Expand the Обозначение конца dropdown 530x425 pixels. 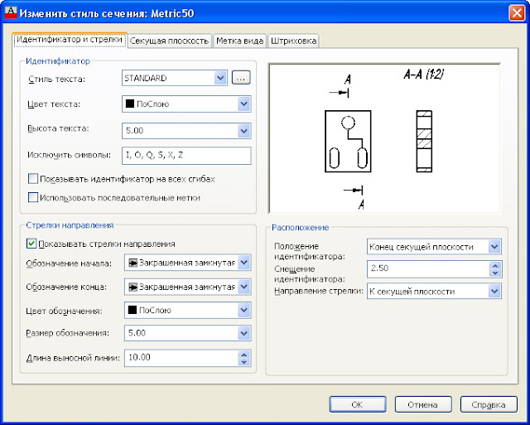click(x=243, y=287)
